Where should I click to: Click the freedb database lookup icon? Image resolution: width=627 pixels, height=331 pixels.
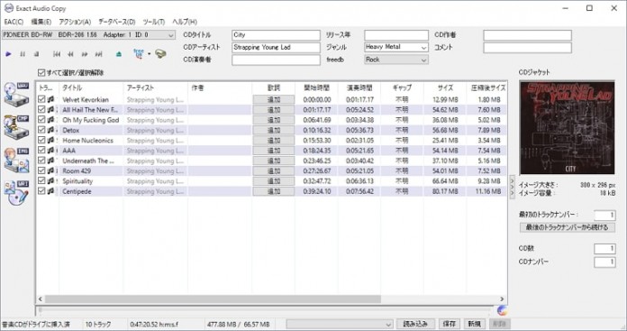click(x=139, y=54)
